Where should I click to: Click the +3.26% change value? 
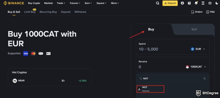82,81
